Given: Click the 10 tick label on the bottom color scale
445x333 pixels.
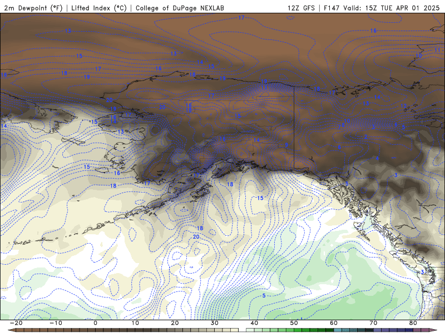Looking at the screenshot, I should (135, 323).
